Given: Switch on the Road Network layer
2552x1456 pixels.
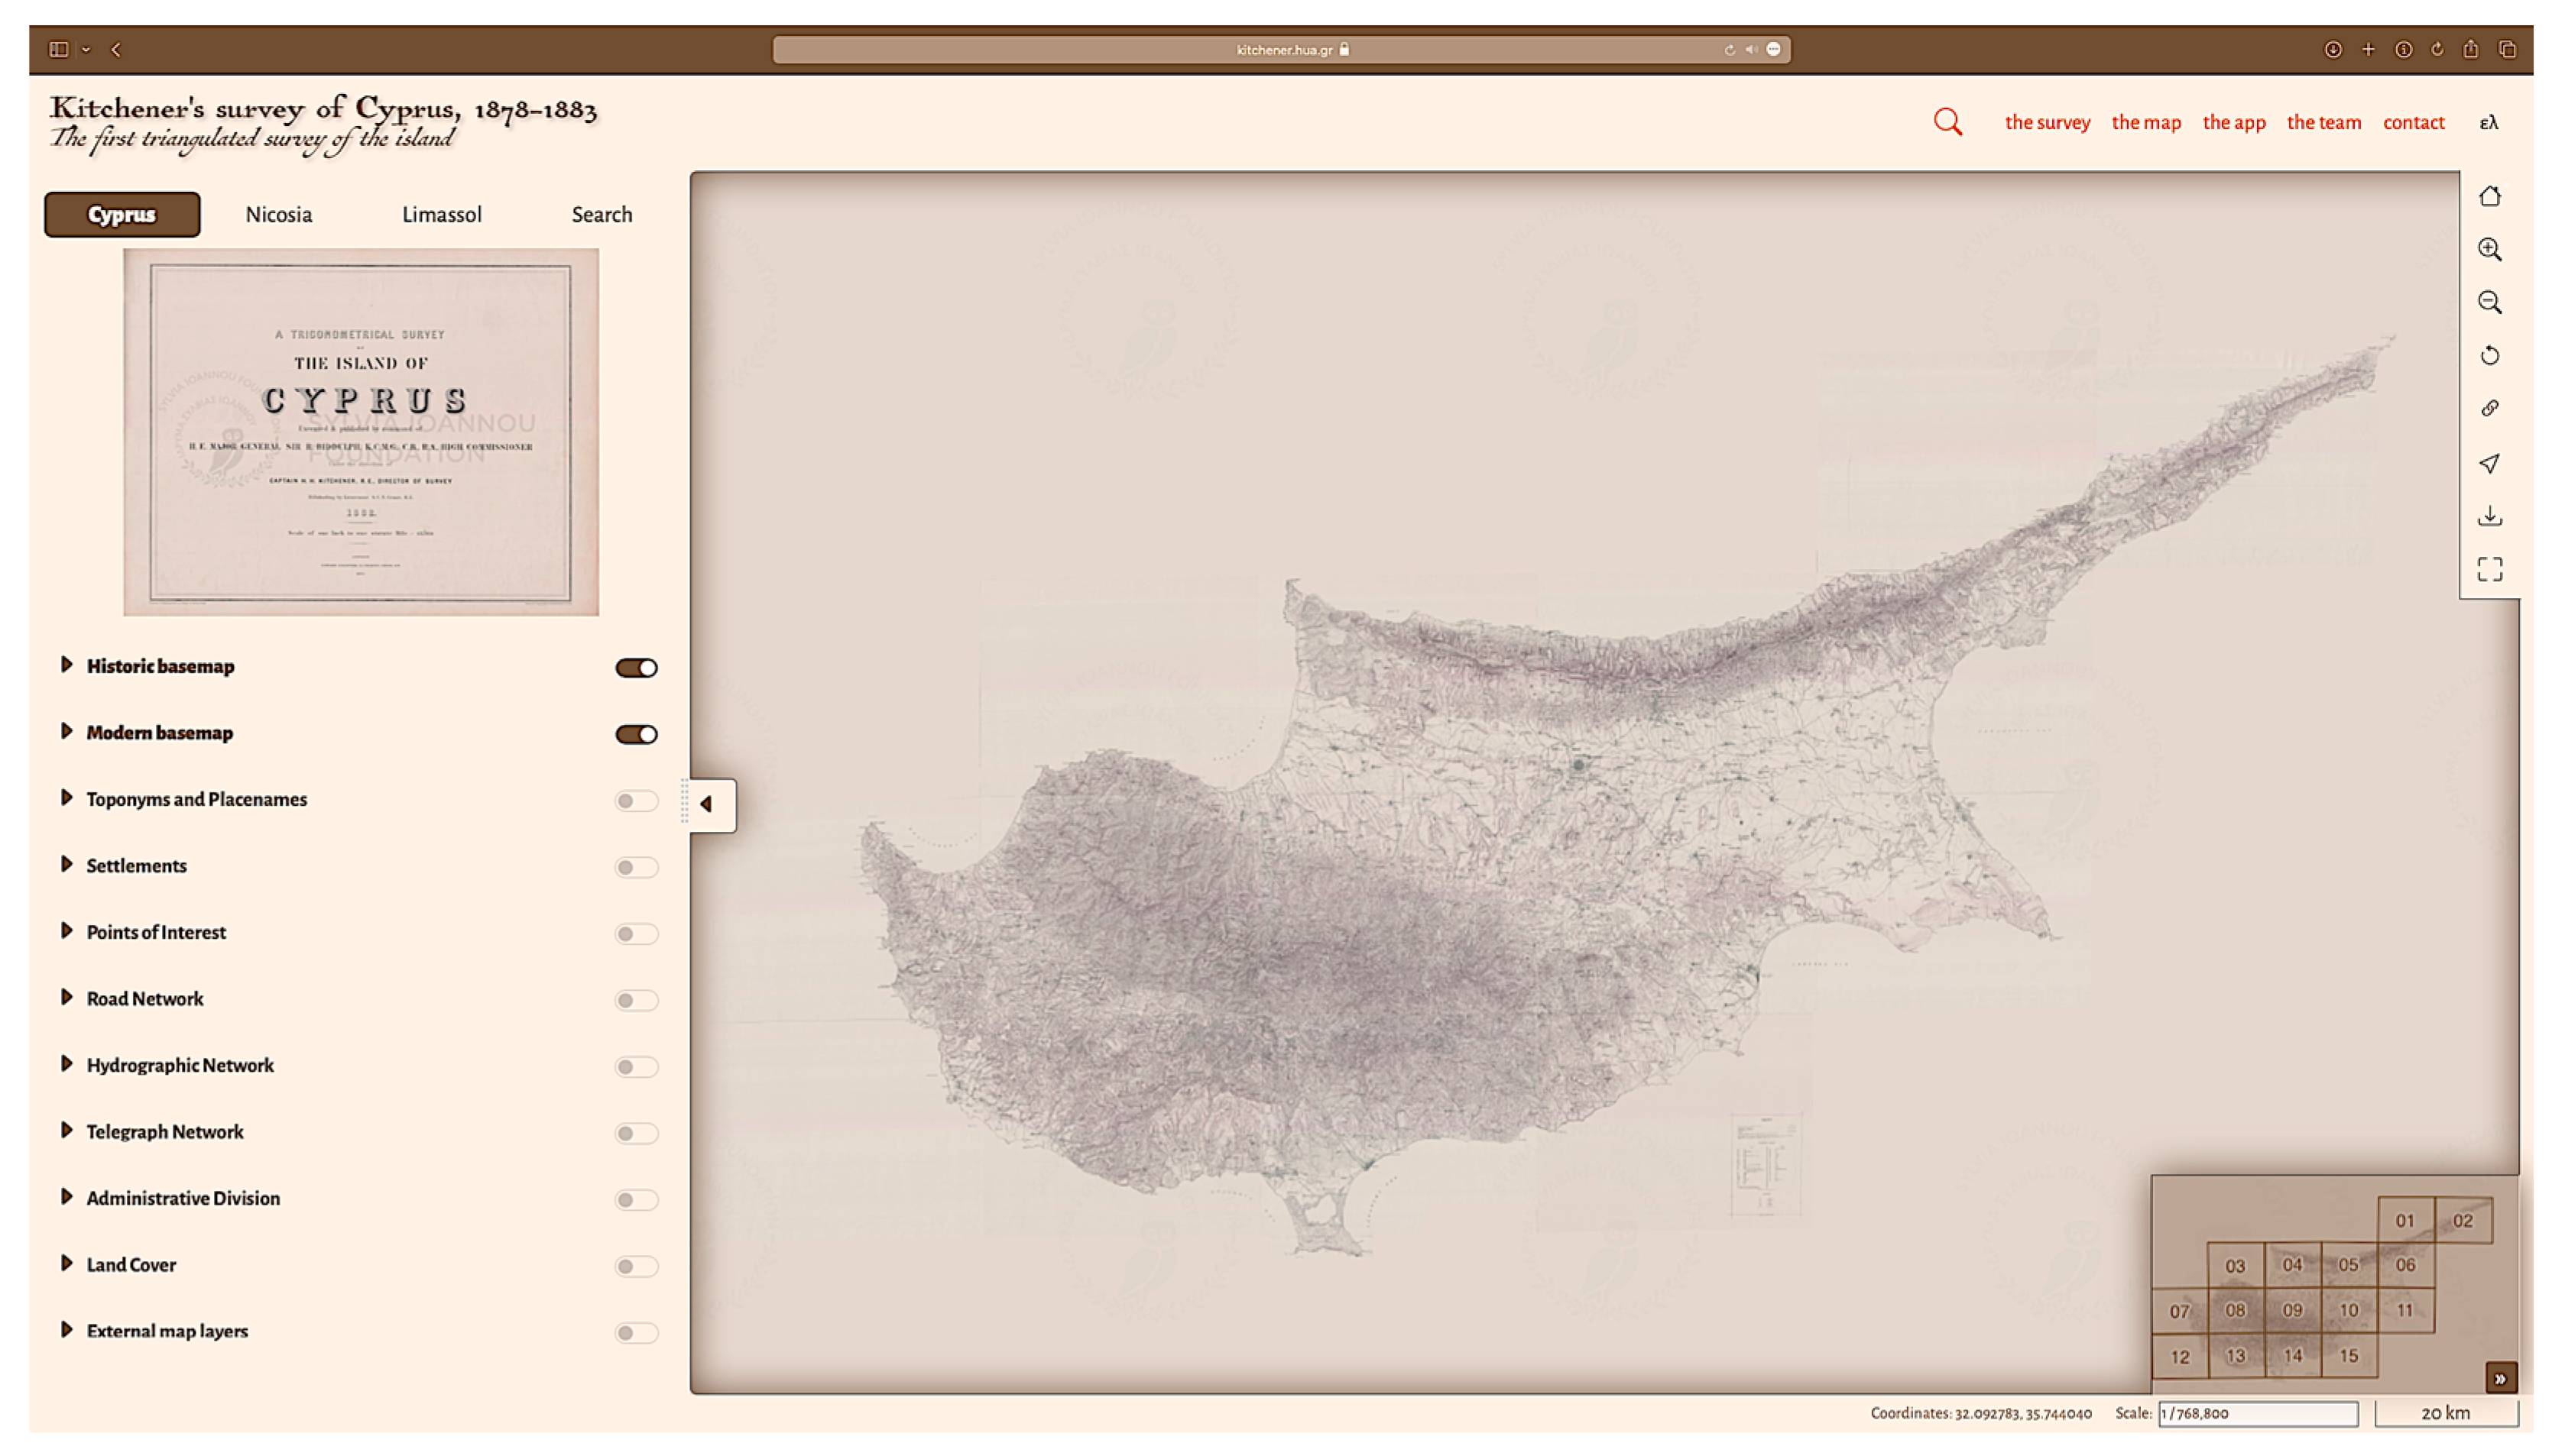Looking at the screenshot, I should pos(636,1000).
